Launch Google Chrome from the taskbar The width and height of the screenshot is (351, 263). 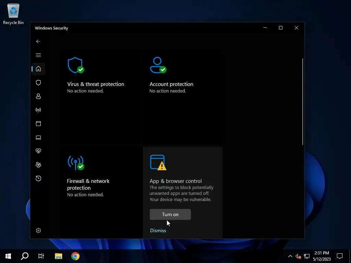click(x=75, y=256)
